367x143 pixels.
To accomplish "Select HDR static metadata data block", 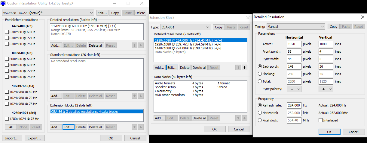I will [170, 95].
